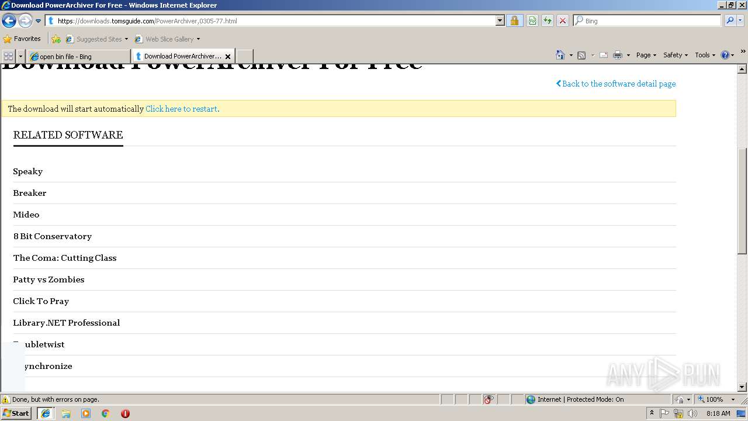Click the Home page icon

click(x=560, y=55)
